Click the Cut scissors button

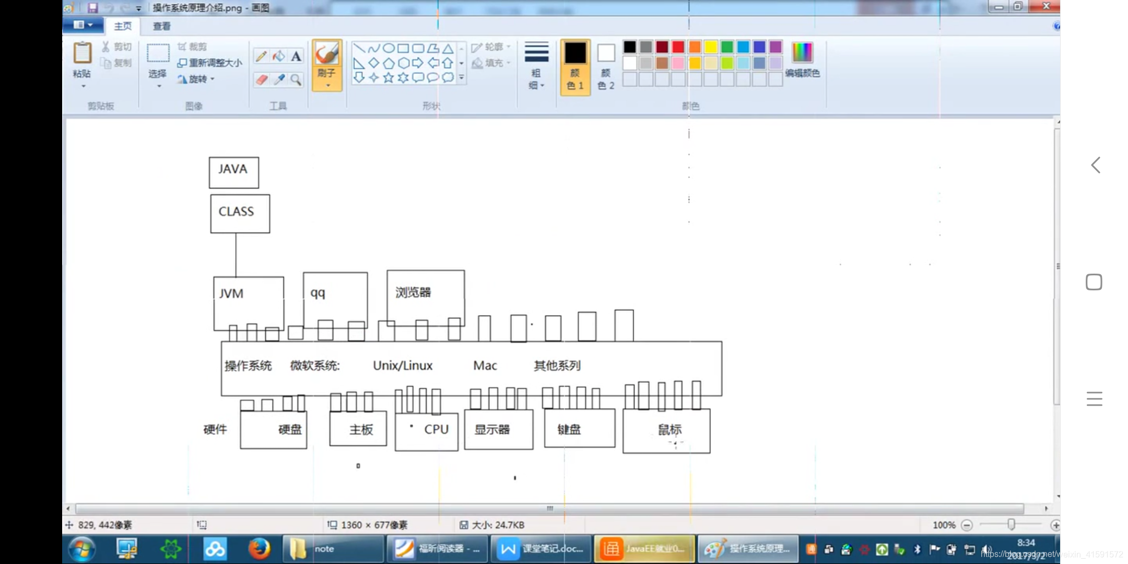click(x=116, y=47)
